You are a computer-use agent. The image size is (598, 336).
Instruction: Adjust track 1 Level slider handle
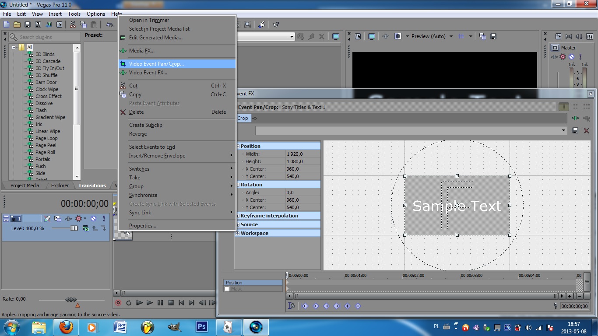click(74, 228)
